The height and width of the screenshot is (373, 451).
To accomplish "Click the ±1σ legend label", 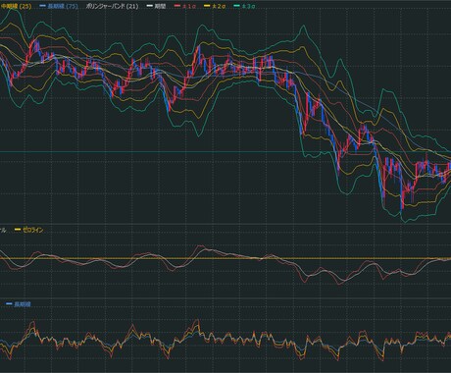I will click(189, 6).
